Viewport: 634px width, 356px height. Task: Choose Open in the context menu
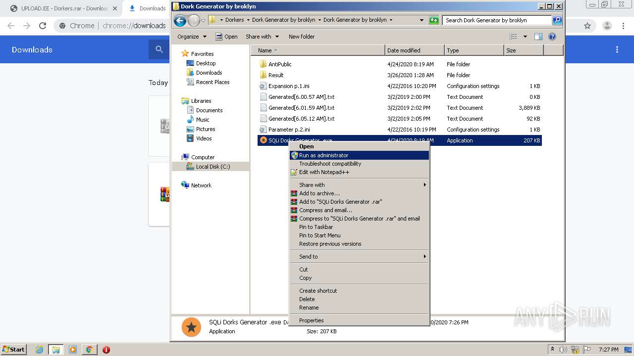pyautogui.click(x=359, y=146)
